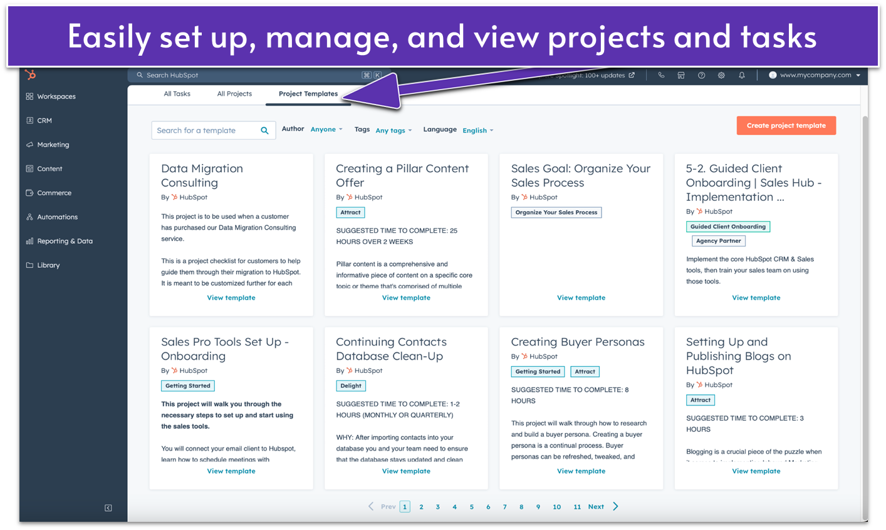Open Commerce in the sidebar
Image resolution: width=886 pixels, height=530 pixels.
[x=48, y=193]
